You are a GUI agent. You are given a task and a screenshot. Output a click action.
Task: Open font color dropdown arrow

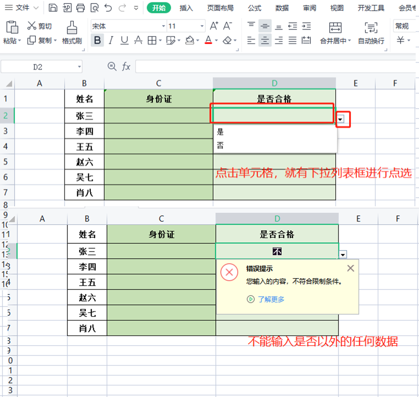(x=216, y=41)
